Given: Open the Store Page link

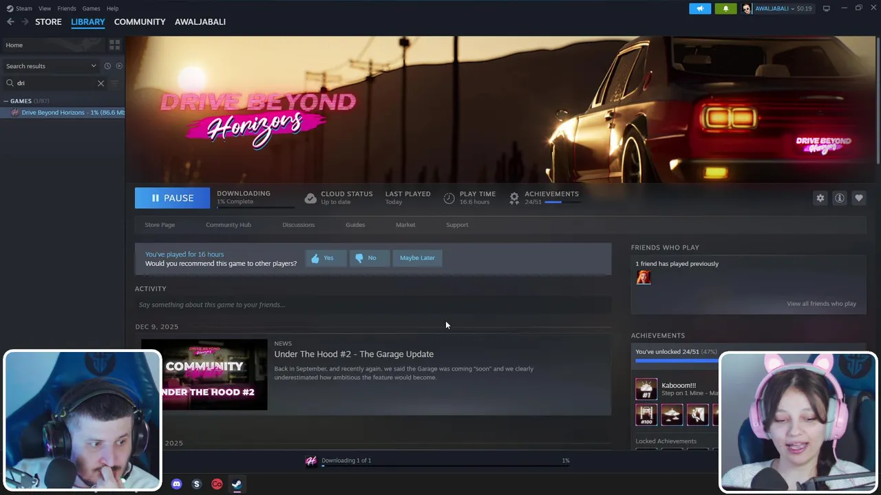Looking at the screenshot, I should click(x=160, y=225).
